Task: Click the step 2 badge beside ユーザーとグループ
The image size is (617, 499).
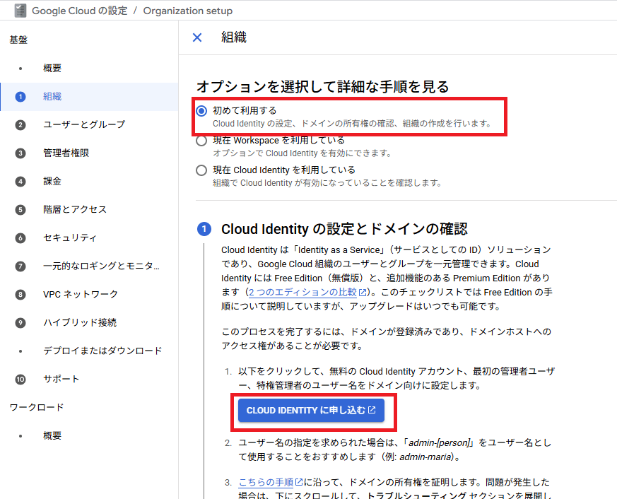Action: pos(20,125)
